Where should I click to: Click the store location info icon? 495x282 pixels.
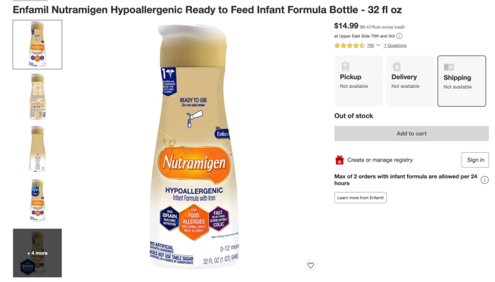click(x=399, y=36)
